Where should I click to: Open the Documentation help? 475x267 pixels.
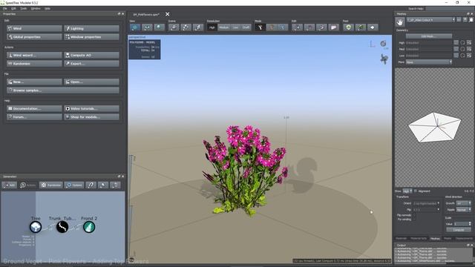click(x=34, y=108)
